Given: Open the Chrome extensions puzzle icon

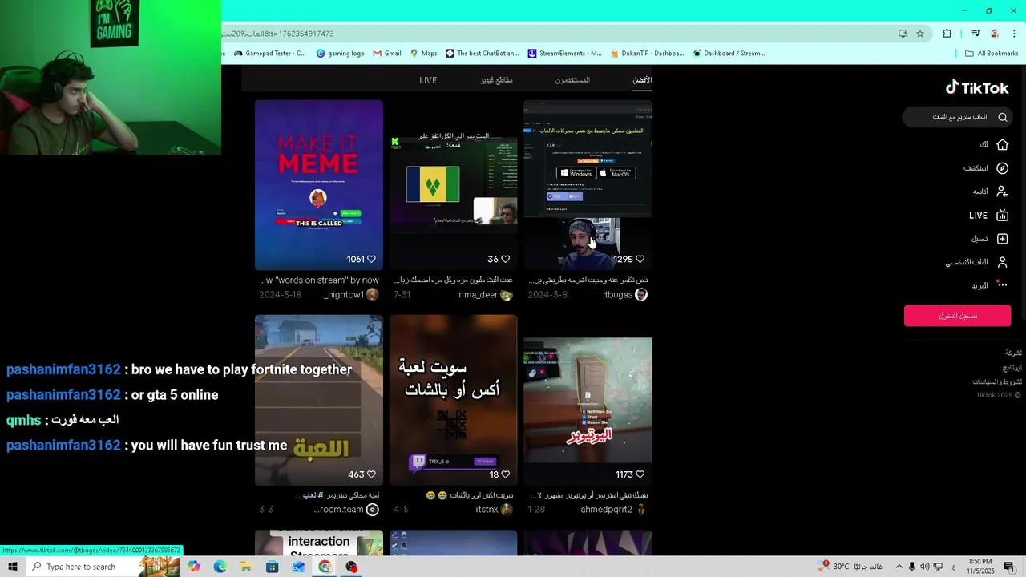Looking at the screenshot, I should pos(947,34).
